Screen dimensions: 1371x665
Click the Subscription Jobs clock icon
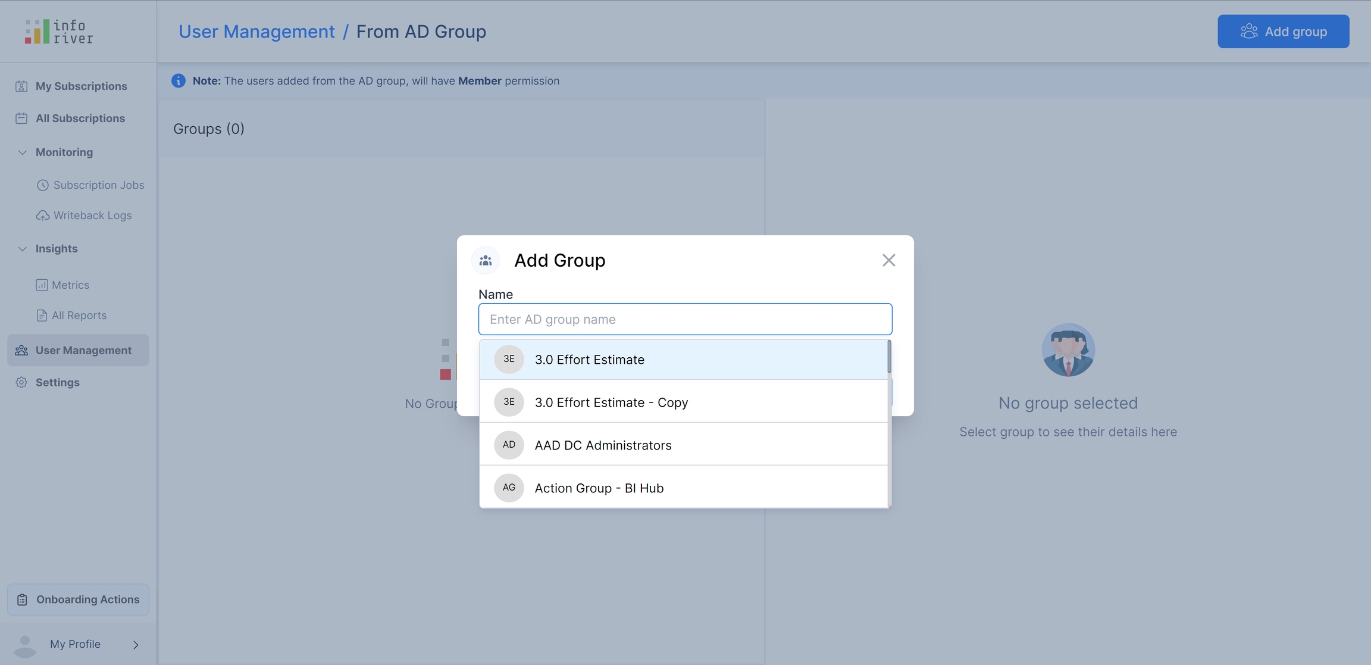42,185
